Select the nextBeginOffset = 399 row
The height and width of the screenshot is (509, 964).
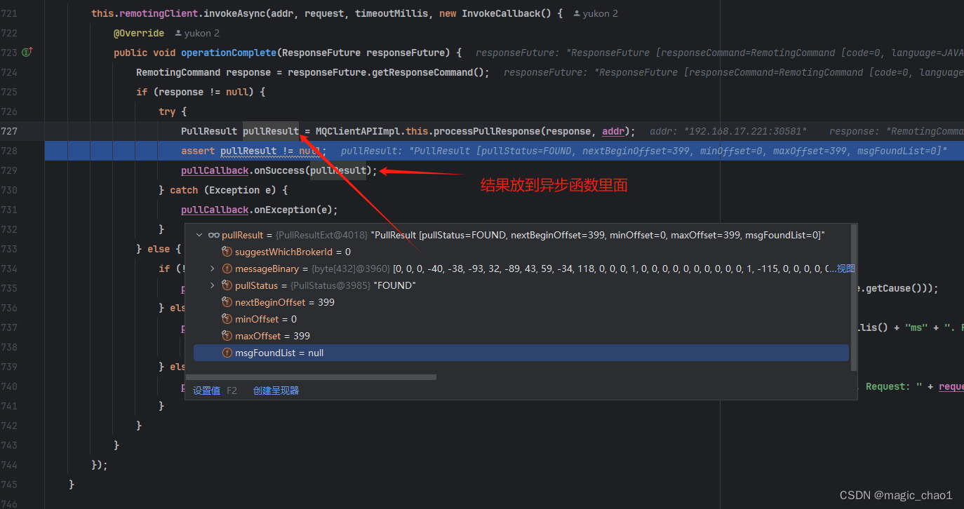point(521,302)
